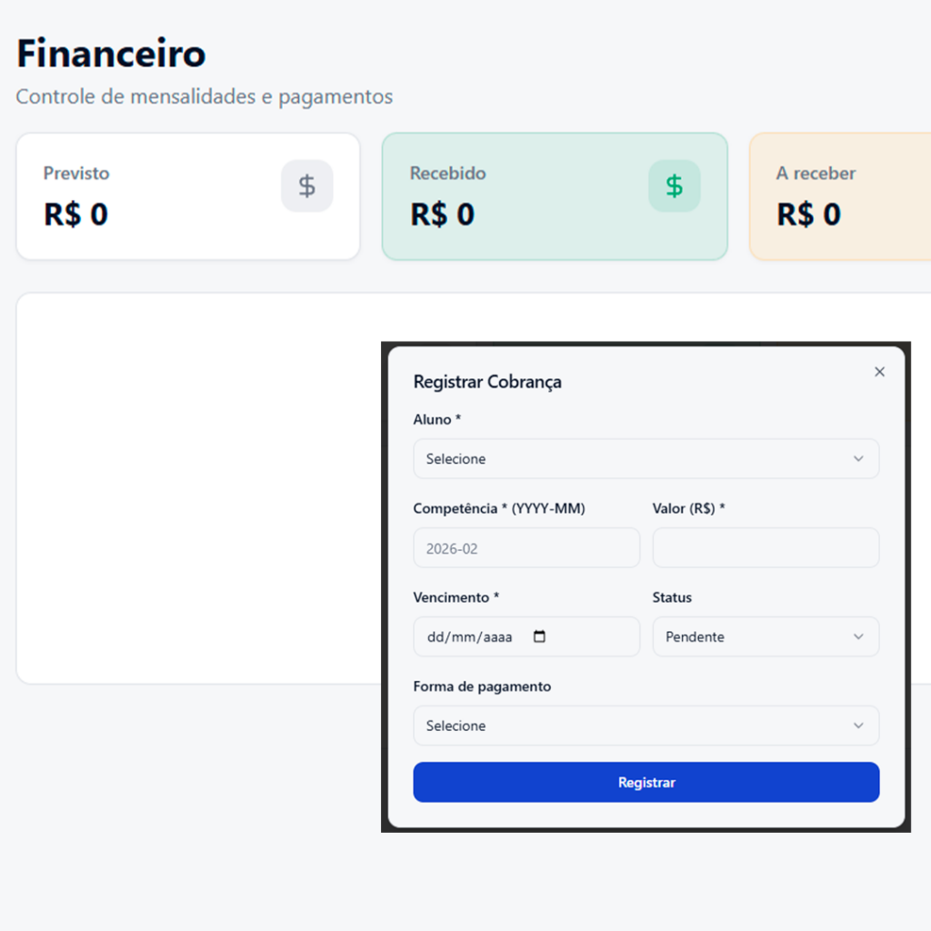Click the Financeiro page heading
Image resolution: width=931 pixels, height=931 pixels.
(111, 55)
